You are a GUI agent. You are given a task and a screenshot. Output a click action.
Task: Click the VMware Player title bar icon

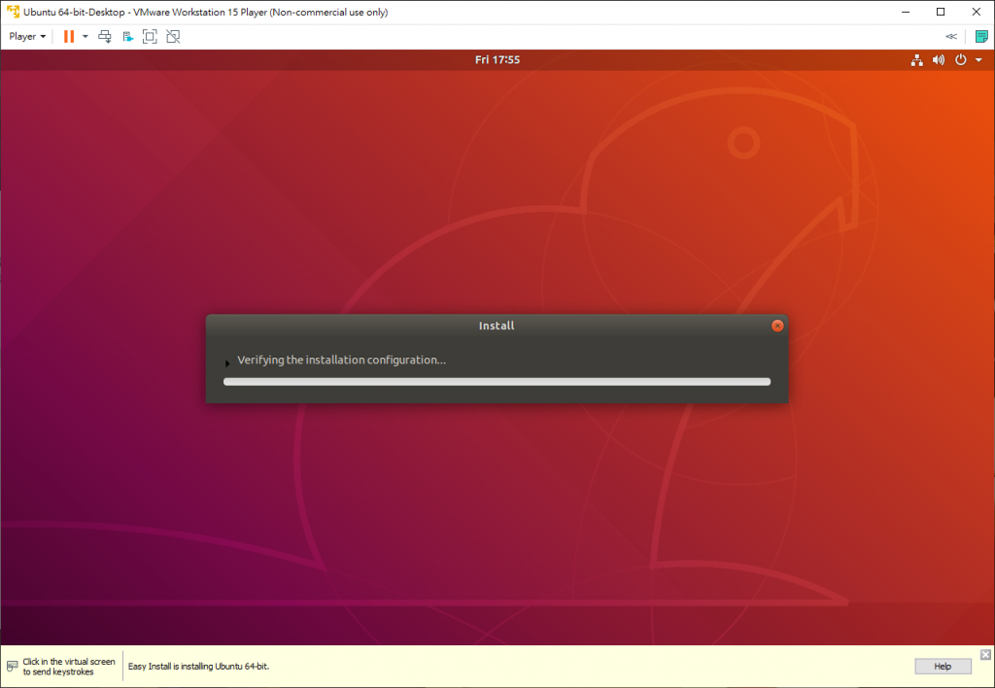coord(13,12)
